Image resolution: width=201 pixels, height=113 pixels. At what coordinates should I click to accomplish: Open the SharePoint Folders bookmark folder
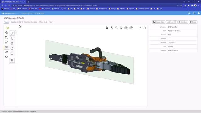coord(142,9)
